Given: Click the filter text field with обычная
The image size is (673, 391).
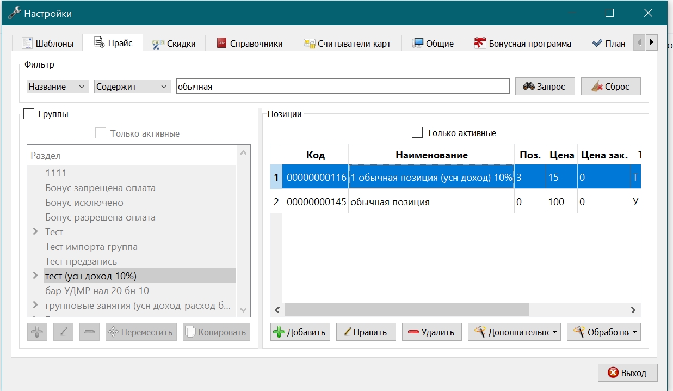Looking at the screenshot, I should [343, 87].
